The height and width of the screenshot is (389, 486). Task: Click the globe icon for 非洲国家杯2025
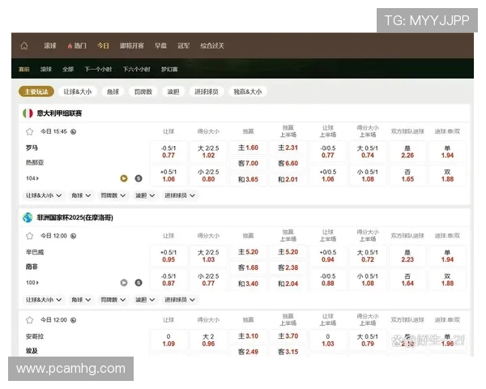pyautogui.click(x=28, y=217)
